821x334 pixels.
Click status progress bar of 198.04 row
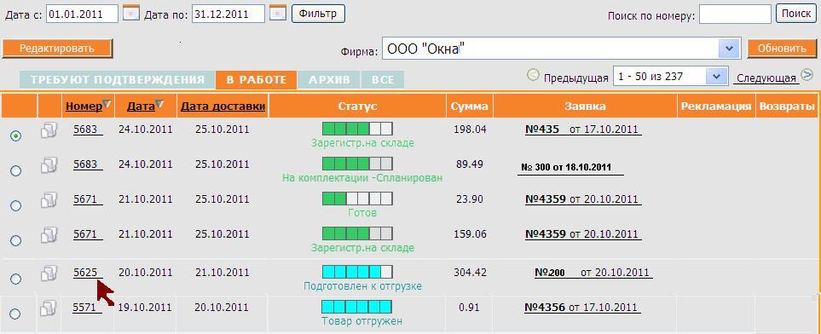click(x=357, y=129)
